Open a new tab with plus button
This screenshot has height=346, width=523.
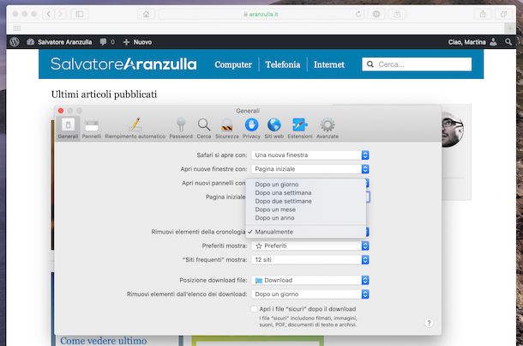point(510,28)
